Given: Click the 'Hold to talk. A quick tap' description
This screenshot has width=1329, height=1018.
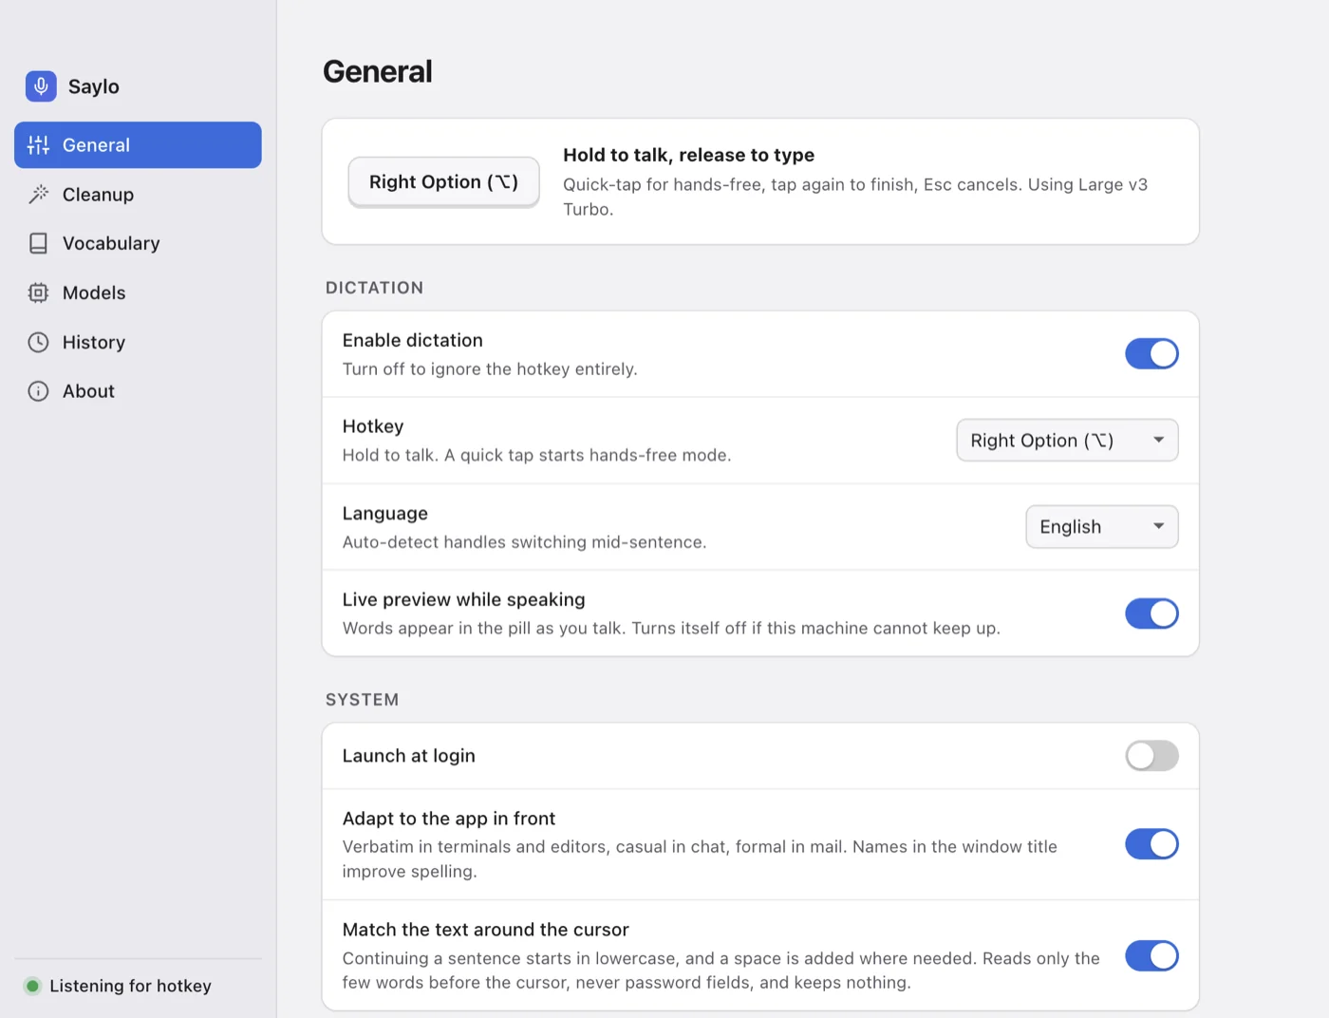Looking at the screenshot, I should tap(536, 456).
